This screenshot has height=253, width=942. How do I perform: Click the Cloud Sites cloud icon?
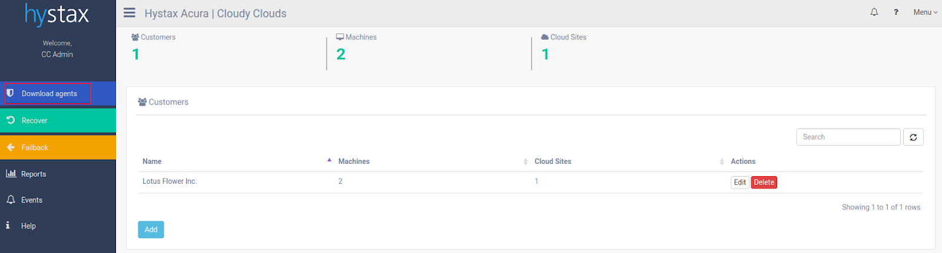[x=545, y=37]
